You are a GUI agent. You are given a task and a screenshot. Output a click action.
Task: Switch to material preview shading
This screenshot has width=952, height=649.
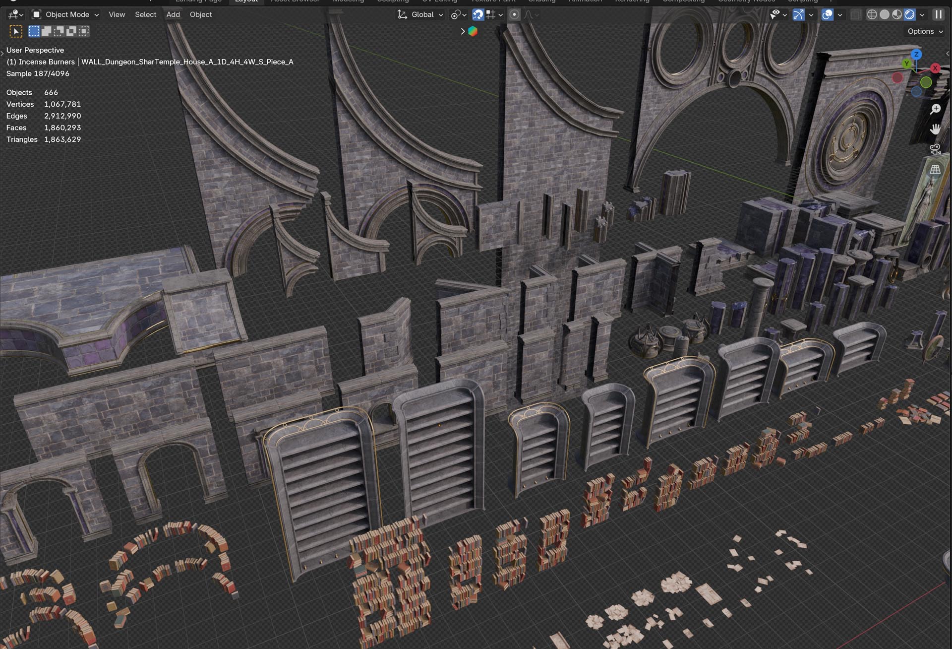(x=897, y=15)
